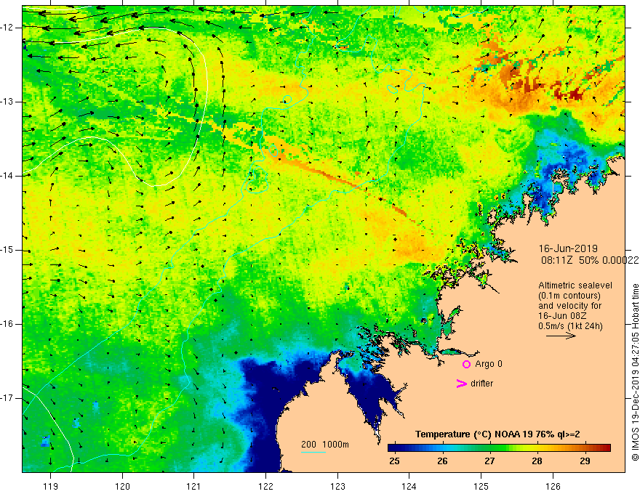Click the '16-Jun-2019' date text

click(x=568, y=248)
